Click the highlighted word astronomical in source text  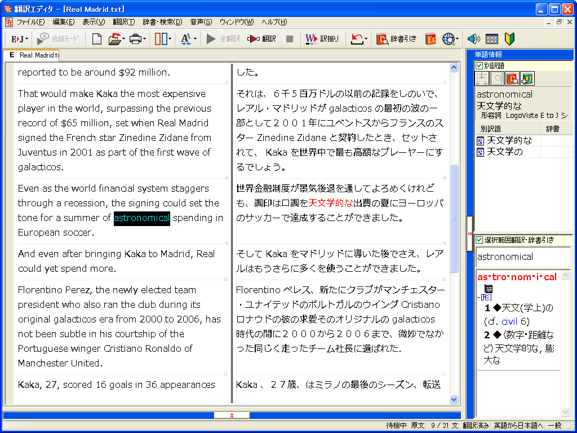click(141, 218)
